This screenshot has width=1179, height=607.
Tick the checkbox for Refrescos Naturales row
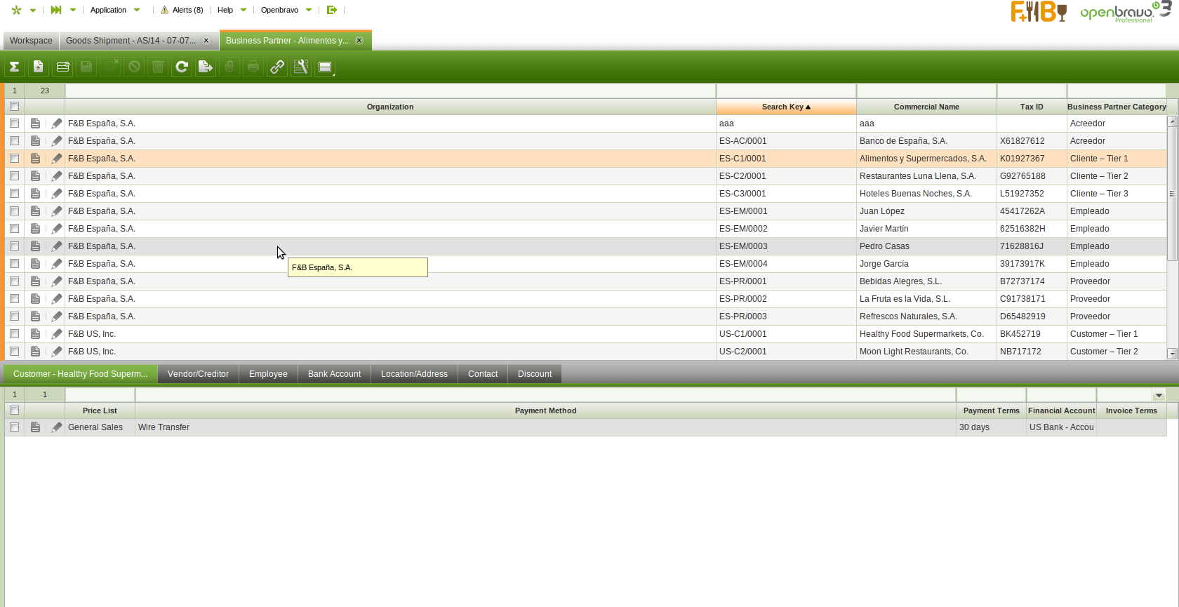click(x=14, y=316)
